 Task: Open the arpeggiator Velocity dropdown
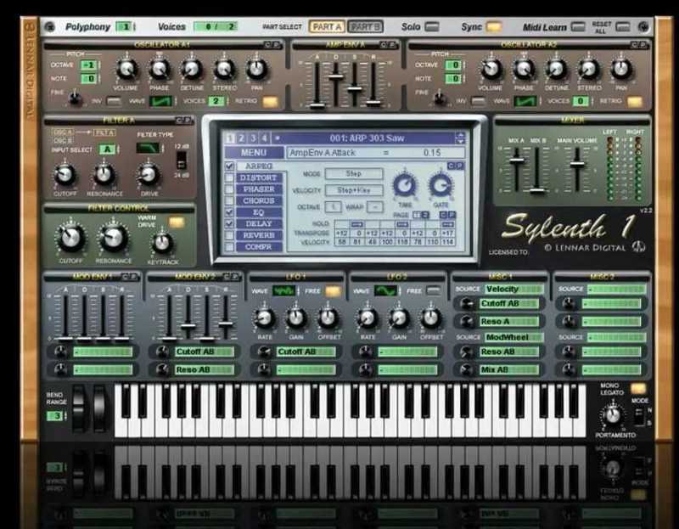point(354,190)
